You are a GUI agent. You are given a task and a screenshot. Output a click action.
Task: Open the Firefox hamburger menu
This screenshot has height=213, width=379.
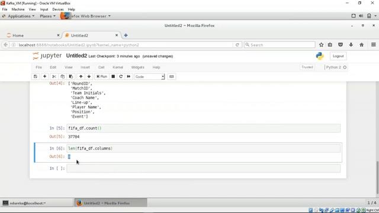tap(374, 45)
